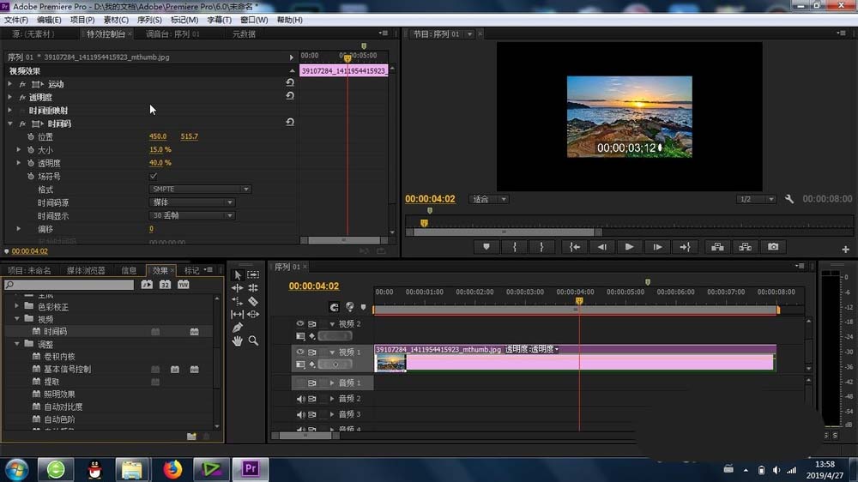Pick the Pen tool
The height and width of the screenshot is (482, 858).
pos(238,327)
